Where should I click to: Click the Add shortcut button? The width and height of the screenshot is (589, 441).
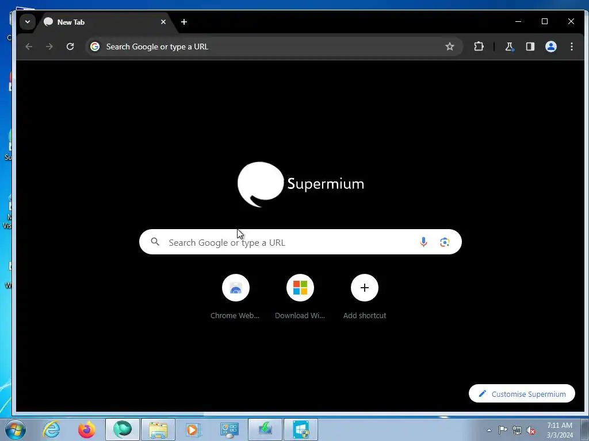point(364,297)
